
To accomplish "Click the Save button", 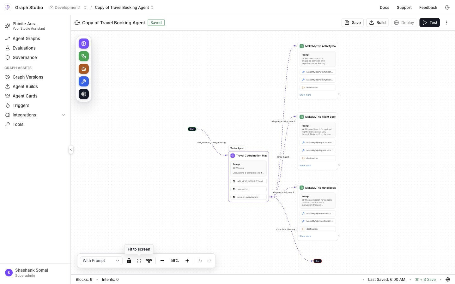I will click(353, 23).
